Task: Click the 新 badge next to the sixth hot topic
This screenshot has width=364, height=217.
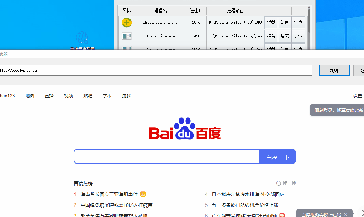Action: pyautogui.click(x=282, y=215)
